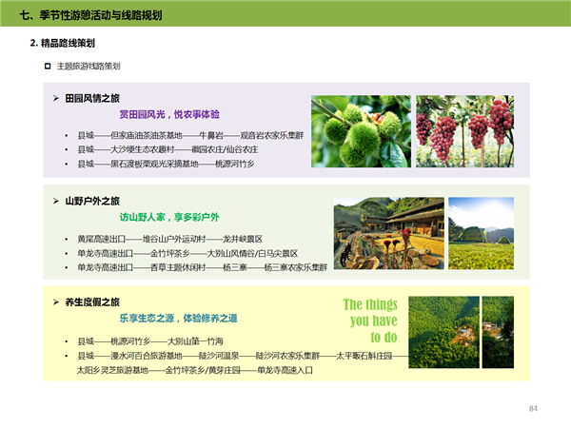Click the arrow bullet beside 养生度假之旅

click(x=55, y=302)
